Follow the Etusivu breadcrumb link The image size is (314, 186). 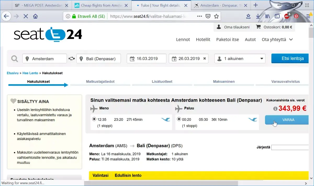point(13,73)
